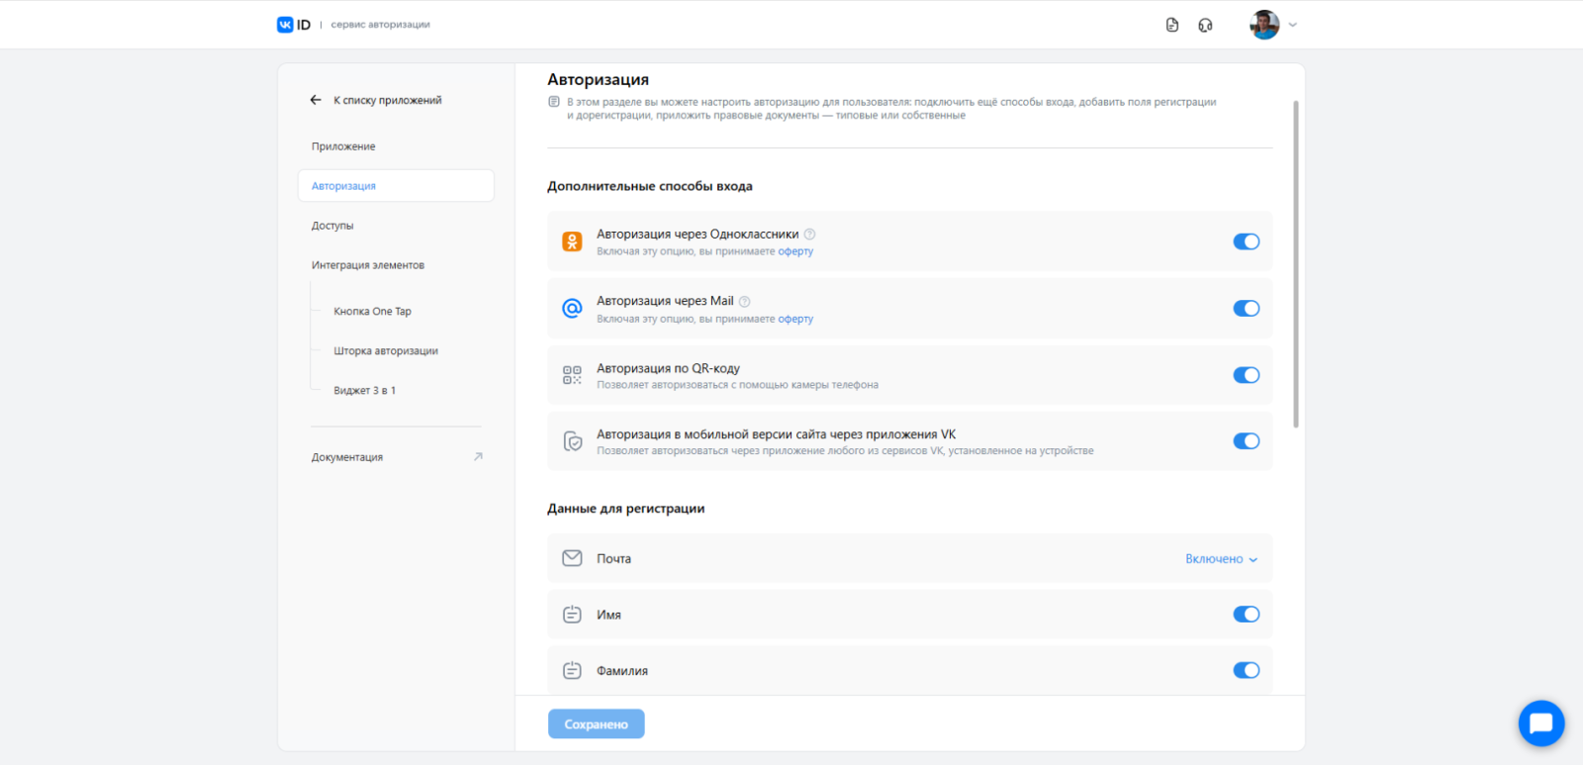Click the VK ID logo

tap(294, 25)
